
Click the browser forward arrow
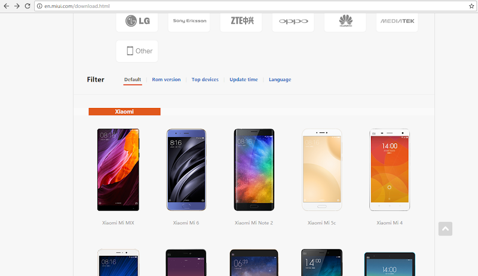[17, 6]
